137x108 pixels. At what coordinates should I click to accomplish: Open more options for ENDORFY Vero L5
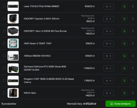pyautogui.click(x=133, y=31)
